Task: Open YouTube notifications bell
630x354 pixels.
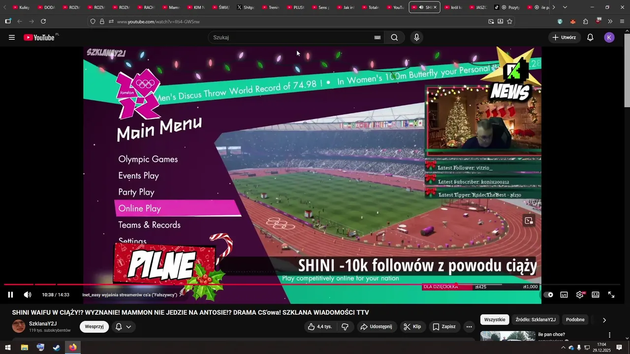Action: [x=590, y=37]
